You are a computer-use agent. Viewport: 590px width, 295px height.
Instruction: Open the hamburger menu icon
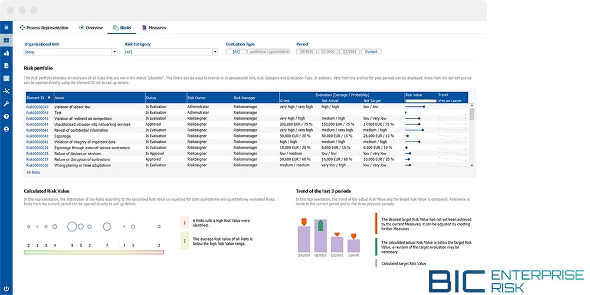coord(6,28)
